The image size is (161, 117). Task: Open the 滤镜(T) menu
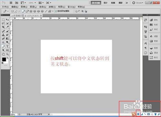point(52,7)
